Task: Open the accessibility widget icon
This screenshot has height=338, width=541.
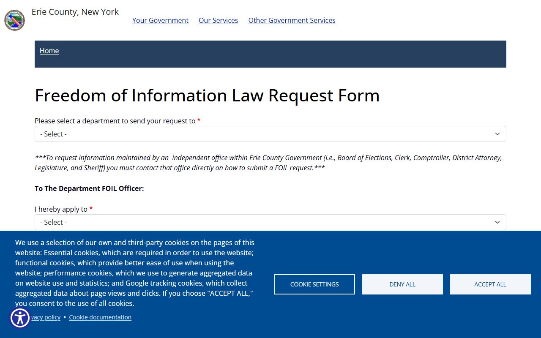Action: click(x=20, y=318)
